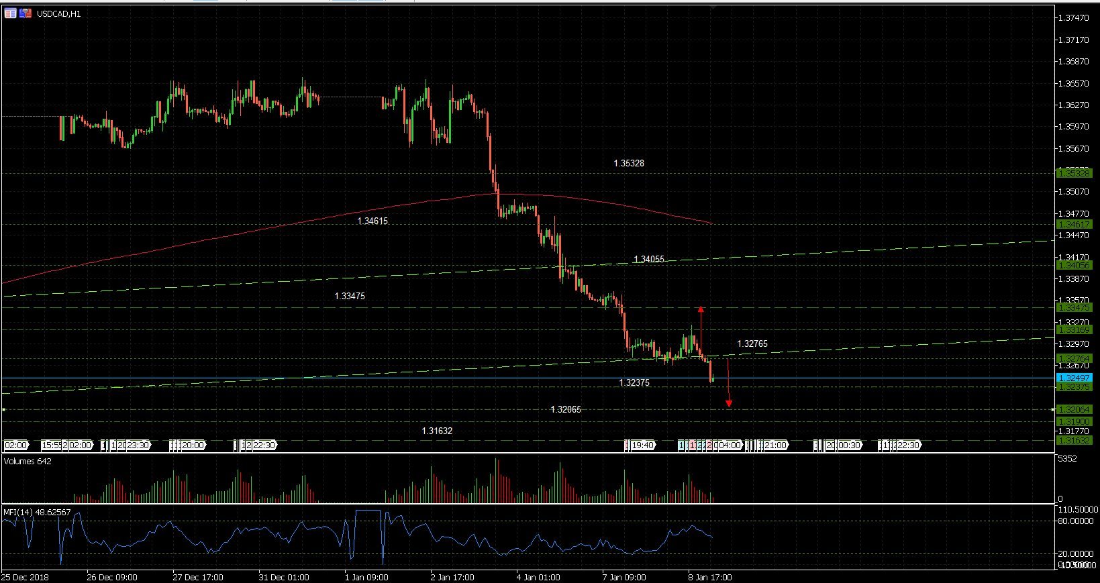1100x583 pixels.
Task: Click the Volumes 642 indicator label
Action: coord(28,461)
